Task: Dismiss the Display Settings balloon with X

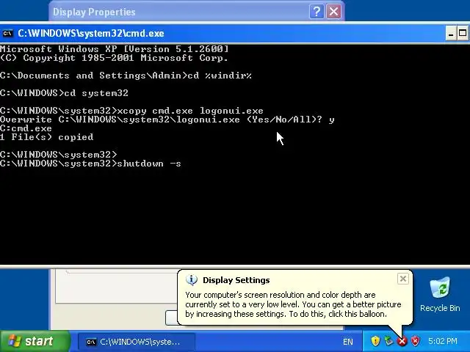Action: click(x=403, y=279)
